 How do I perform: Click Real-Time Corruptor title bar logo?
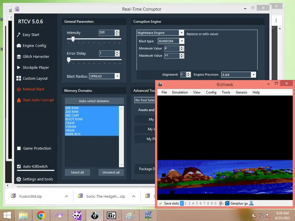(x=17, y=9)
